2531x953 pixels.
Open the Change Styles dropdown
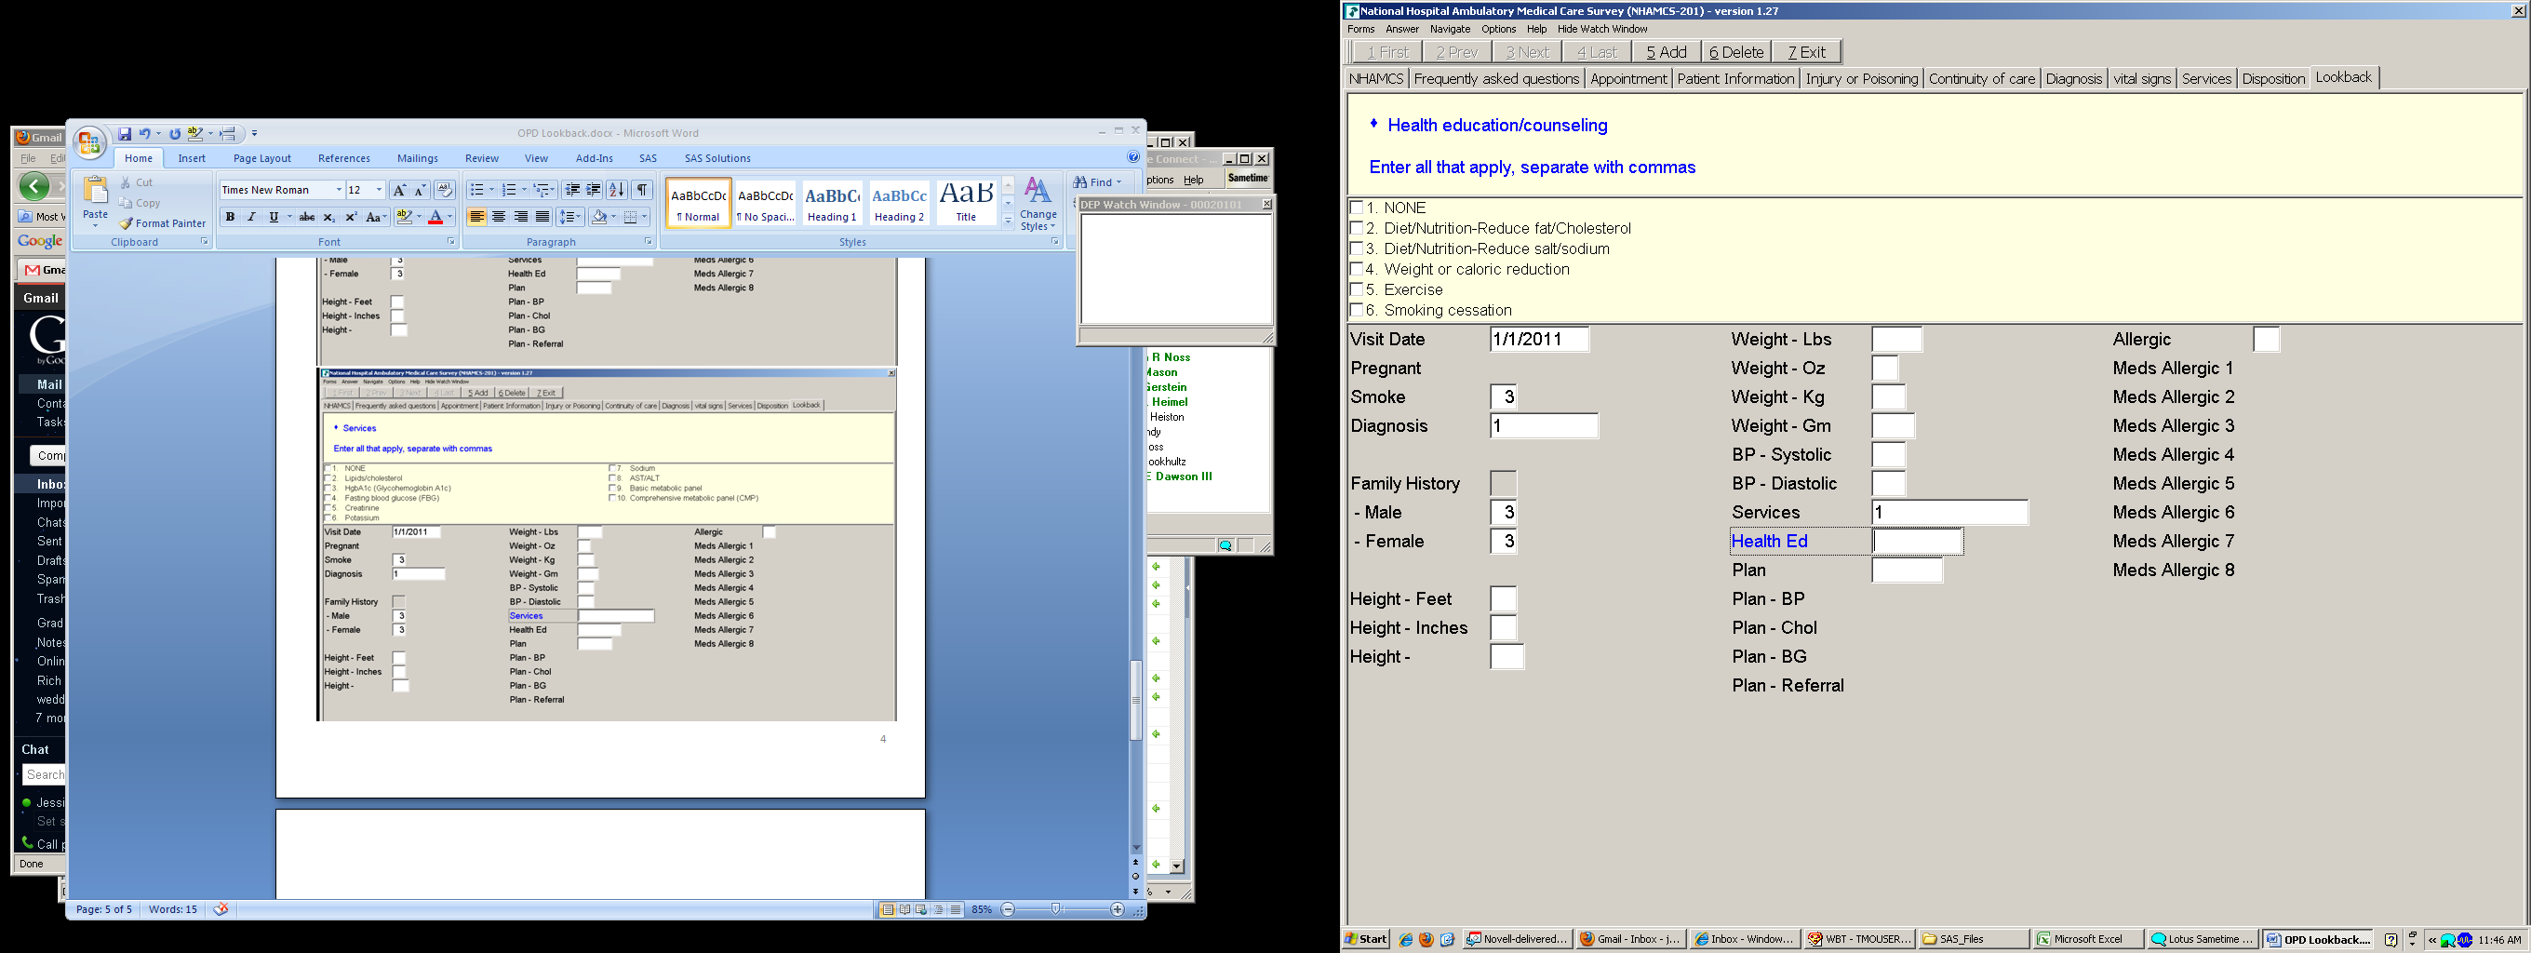(1038, 205)
